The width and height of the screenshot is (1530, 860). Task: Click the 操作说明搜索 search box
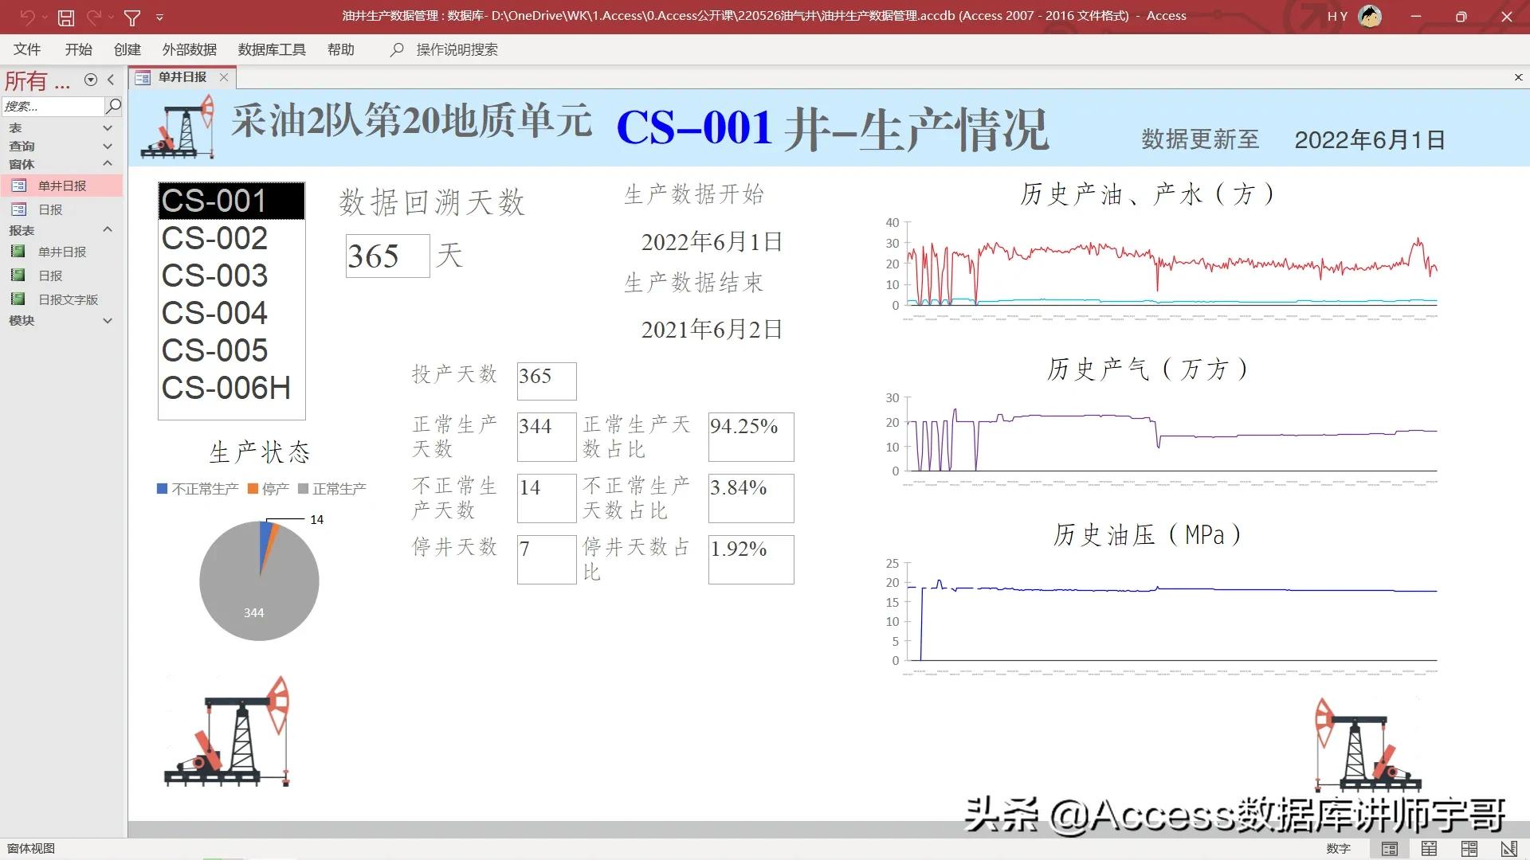[454, 49]
